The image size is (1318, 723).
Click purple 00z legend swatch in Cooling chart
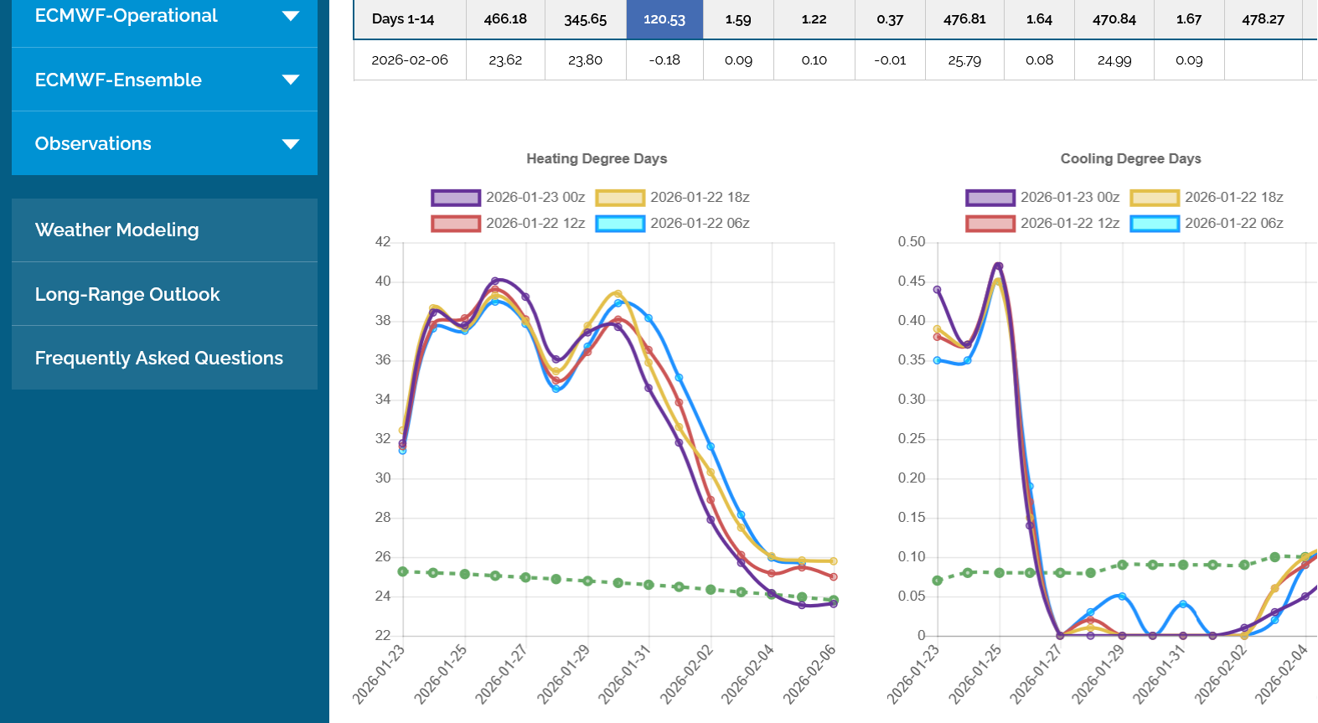pos(990,198)
